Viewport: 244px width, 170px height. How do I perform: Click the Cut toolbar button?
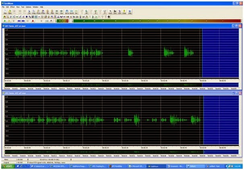[x=29, y=12]
